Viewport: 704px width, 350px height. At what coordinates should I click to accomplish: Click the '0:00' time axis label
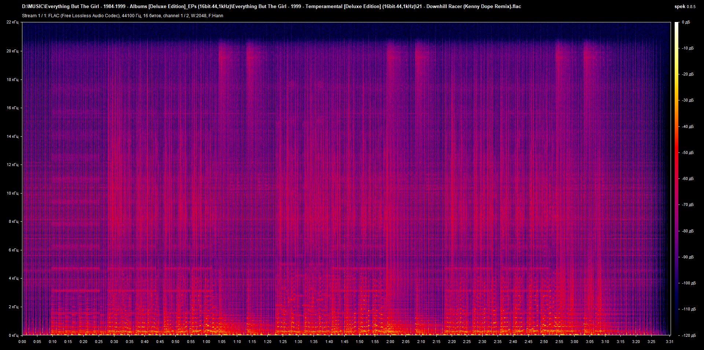tap(22, 342)
